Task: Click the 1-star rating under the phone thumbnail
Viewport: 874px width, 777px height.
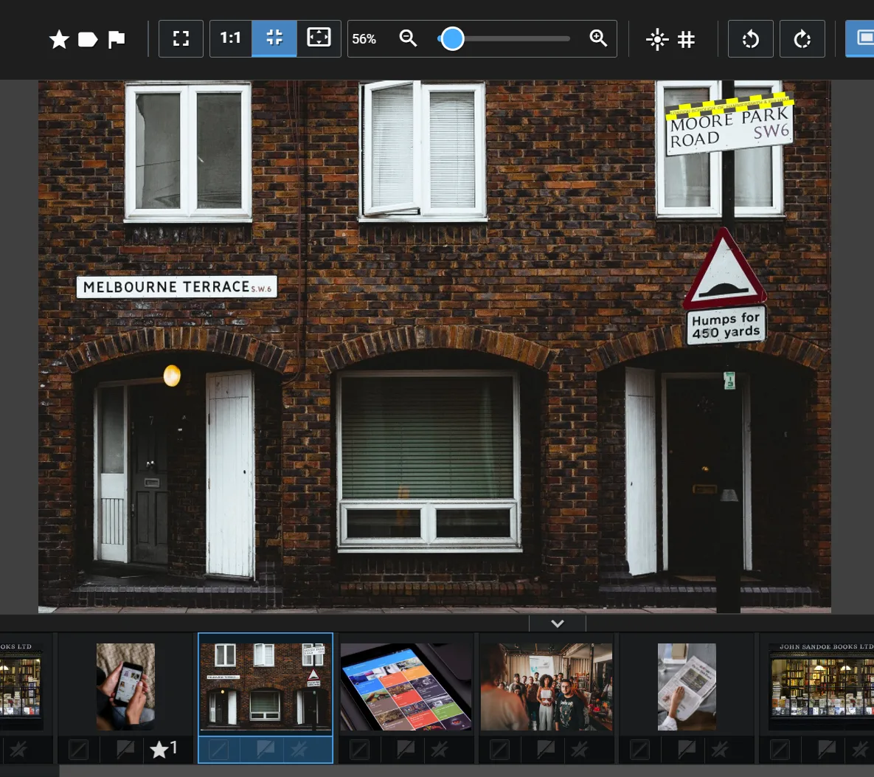Action: [x=164, y=749]
